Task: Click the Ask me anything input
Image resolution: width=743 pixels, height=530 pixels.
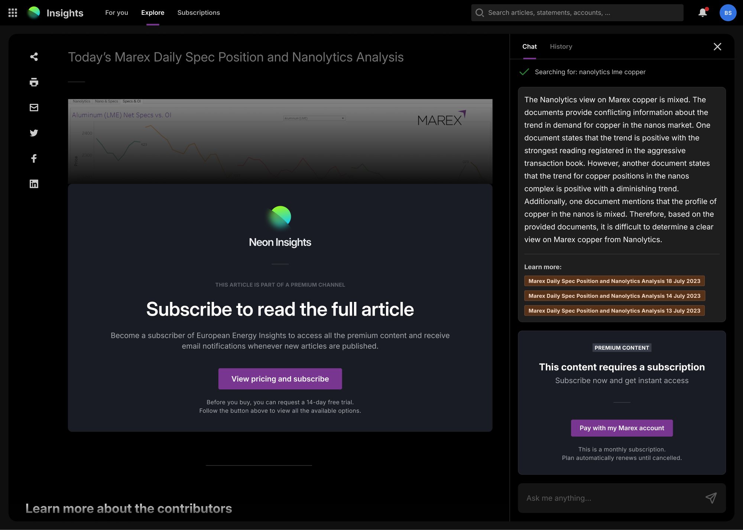Action: point(622,498)
